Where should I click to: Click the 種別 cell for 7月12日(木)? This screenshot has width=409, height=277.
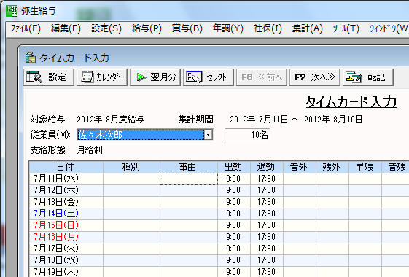click(131, 190)
